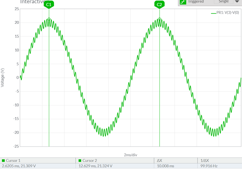Select the C2 cursor marker

(x=159, y=4)
